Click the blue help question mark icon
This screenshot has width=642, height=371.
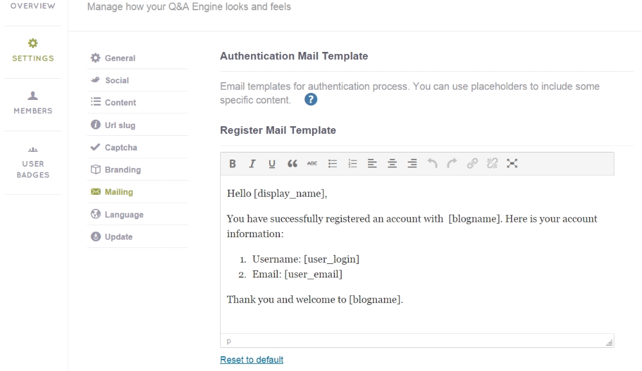click(x=311, y=101)
